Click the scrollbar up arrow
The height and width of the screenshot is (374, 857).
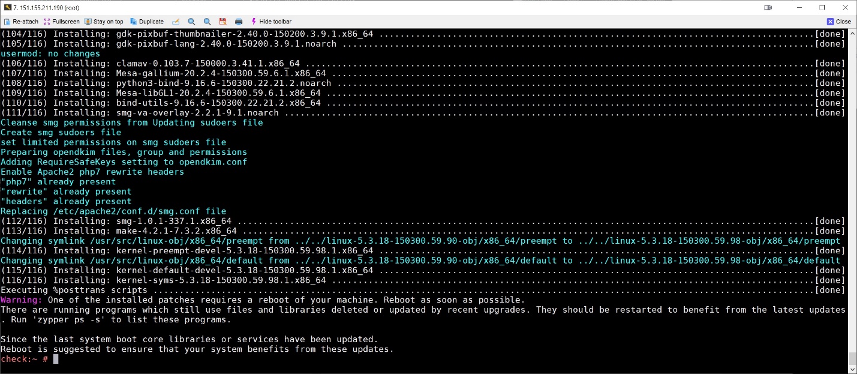(x=852, y=34)
